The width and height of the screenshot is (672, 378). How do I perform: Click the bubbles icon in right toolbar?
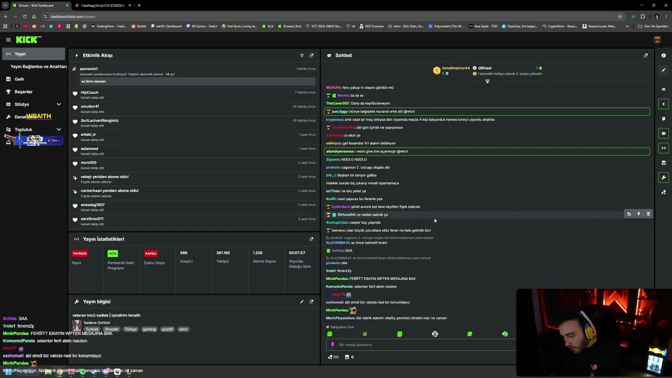point(664,192)
